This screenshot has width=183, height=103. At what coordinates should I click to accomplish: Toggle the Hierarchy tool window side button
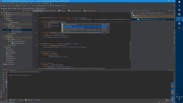(174, 24)
